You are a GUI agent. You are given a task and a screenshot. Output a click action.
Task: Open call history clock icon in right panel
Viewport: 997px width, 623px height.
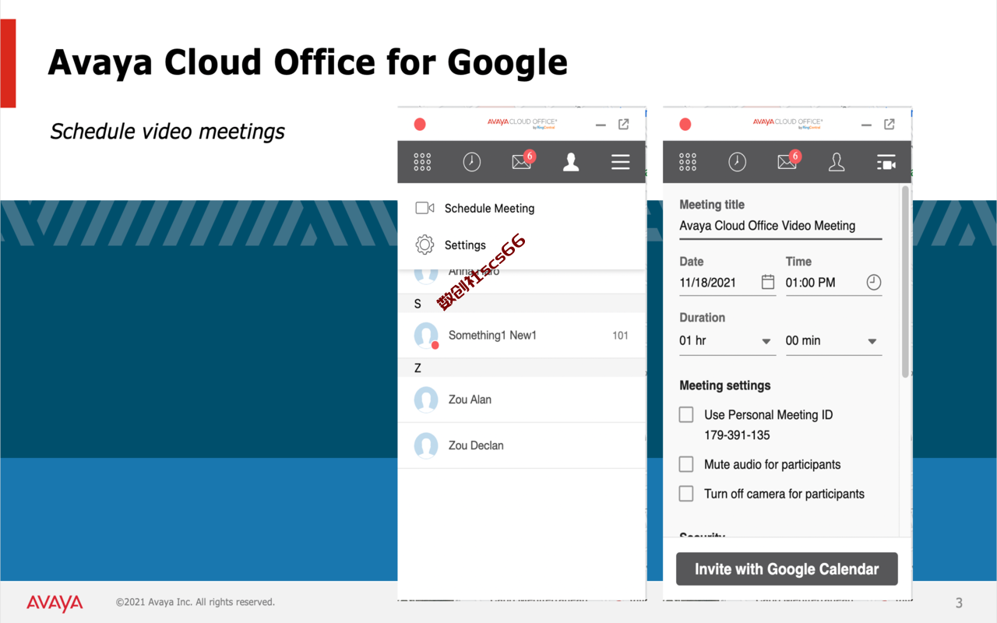click(737, 162)
